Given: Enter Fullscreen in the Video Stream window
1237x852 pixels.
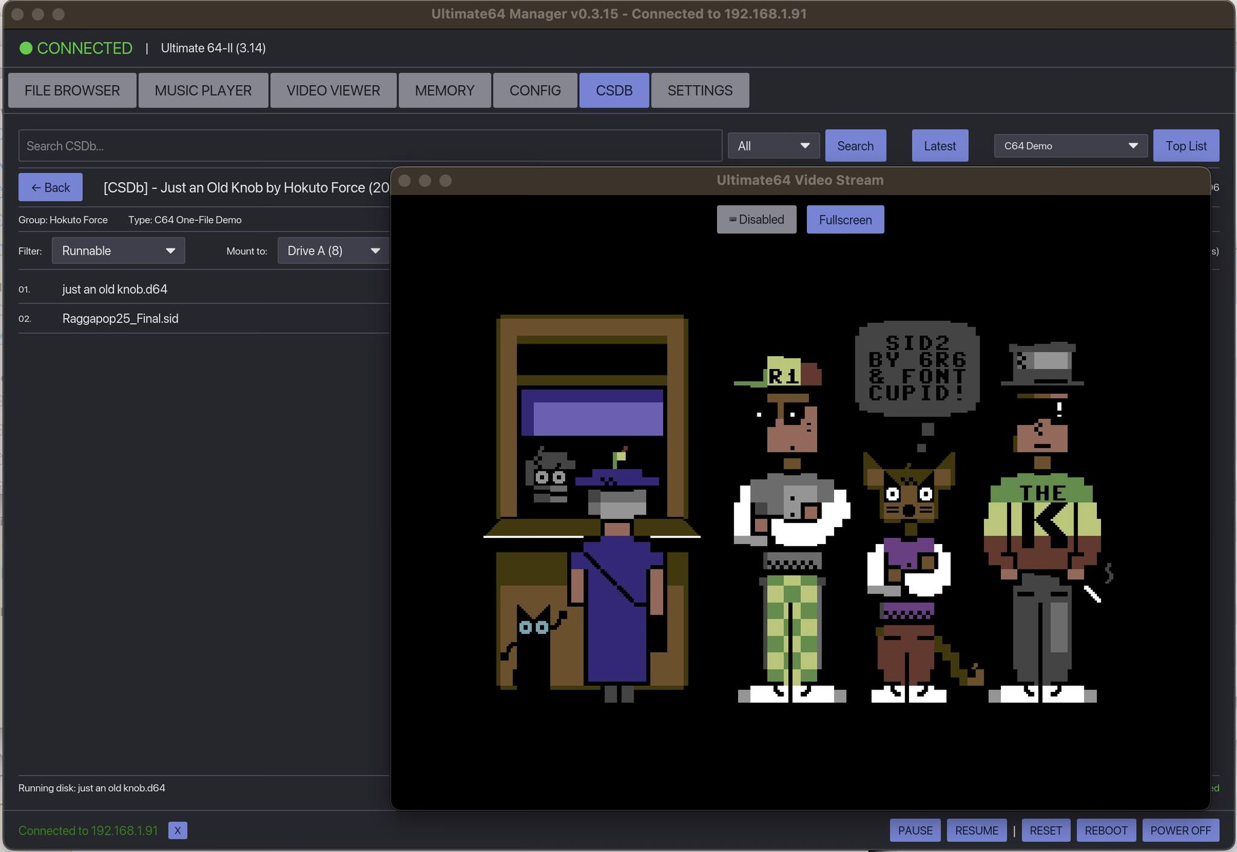Looking at the screenshot, I should pyautogui.click(x=845, y=219).
